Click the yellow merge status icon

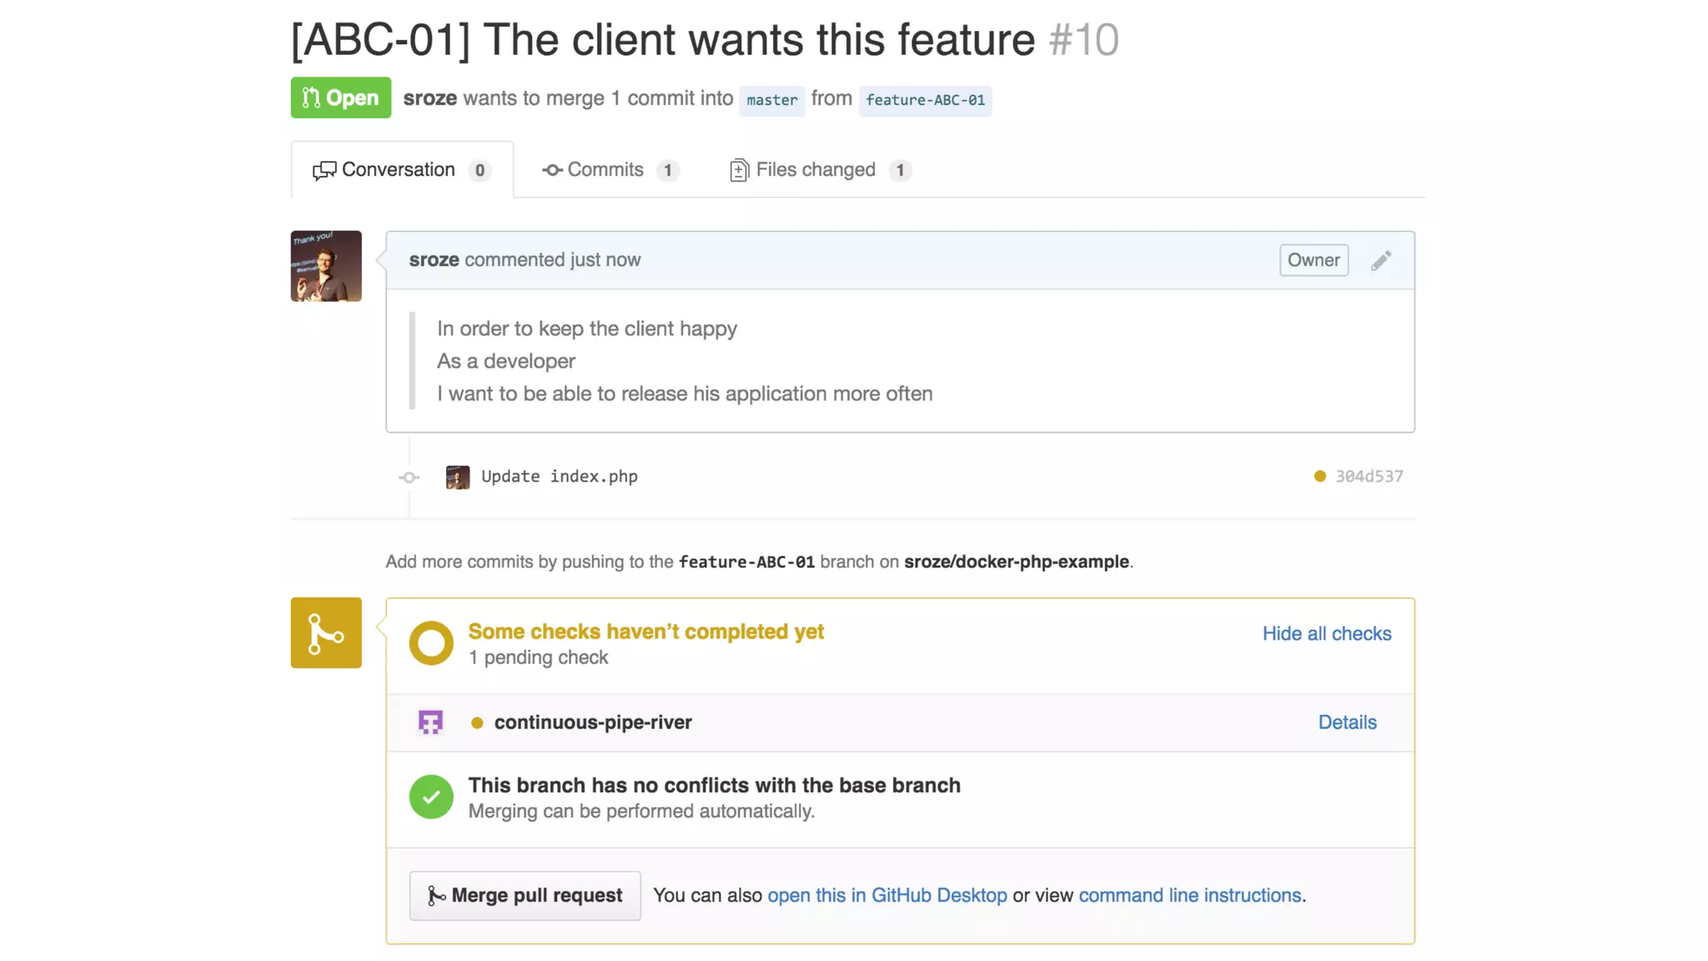(x=326, y=632)
